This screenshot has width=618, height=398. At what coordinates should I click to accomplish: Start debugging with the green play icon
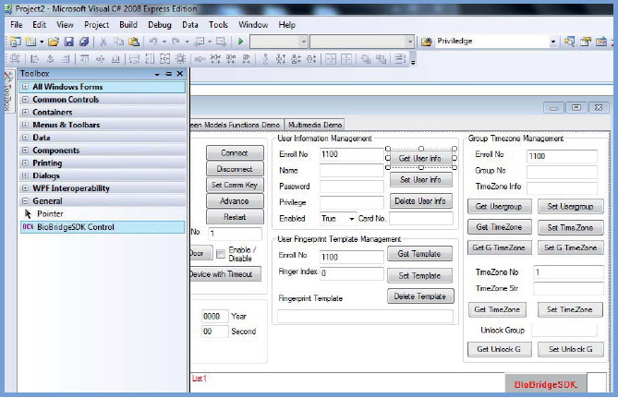coord(240,41)
